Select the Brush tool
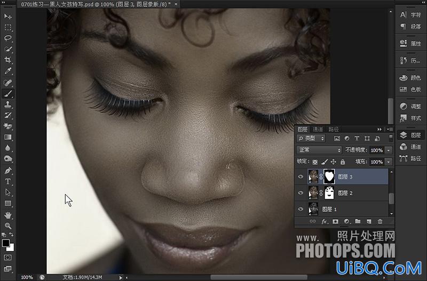 point(8,93)
